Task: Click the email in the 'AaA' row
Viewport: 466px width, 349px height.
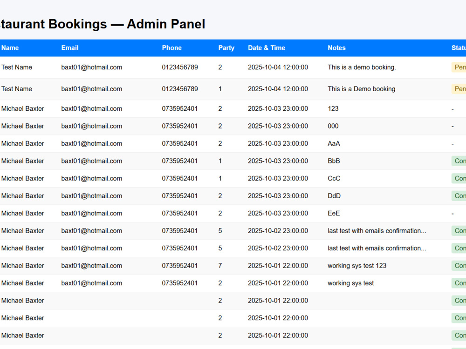Action: pos(91,144)
